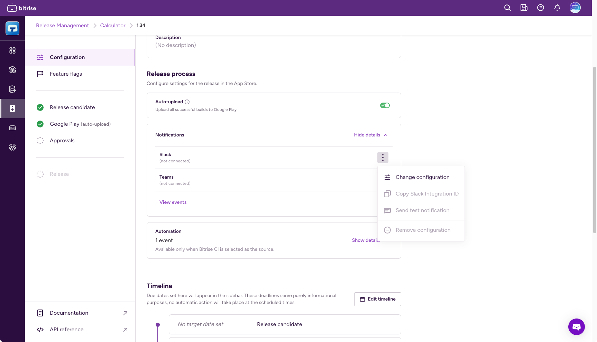Select Send test notification menu entry

tap(422, 210)
